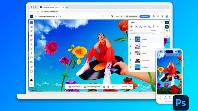Click the black foreground color swatch

(31, 80)
